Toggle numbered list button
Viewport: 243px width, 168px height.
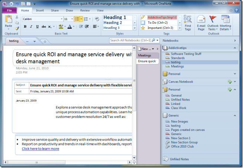[86, 19]
